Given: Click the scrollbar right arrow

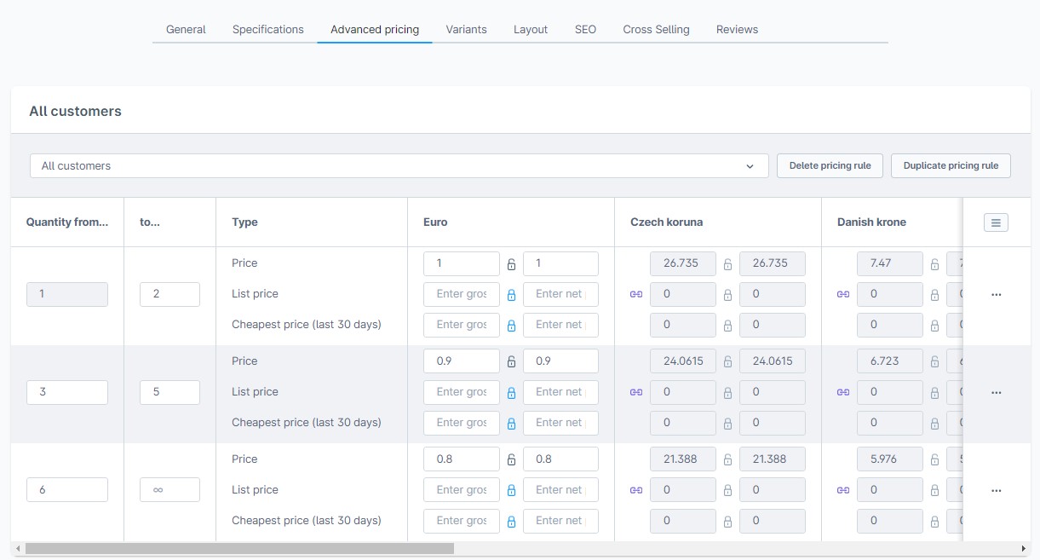Looking at the screenshot, I should pyautogui.click(x=1023, y=549).
